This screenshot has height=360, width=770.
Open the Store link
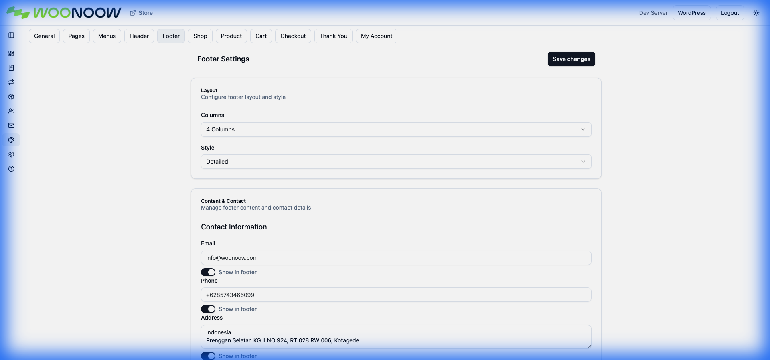coord(142,13)
